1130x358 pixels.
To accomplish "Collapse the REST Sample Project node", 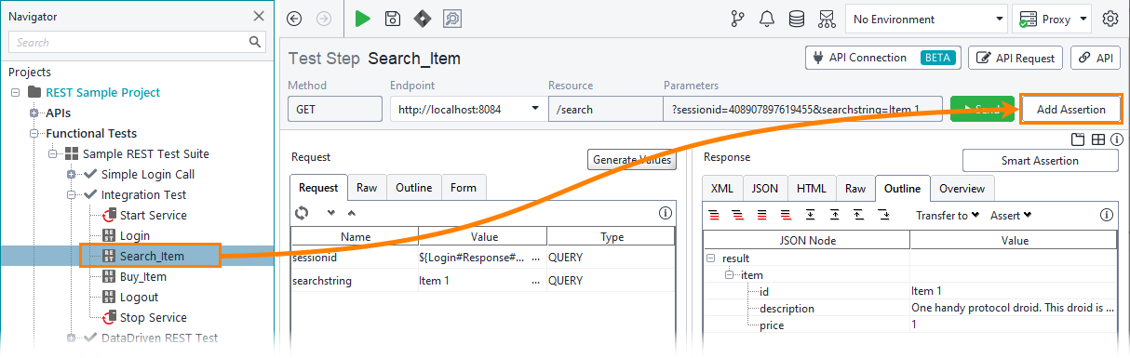I will tap(15, 92).
